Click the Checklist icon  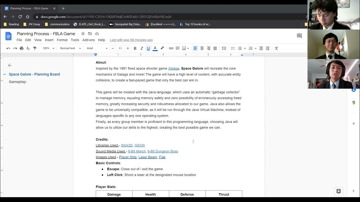click(x=233, y=48)
